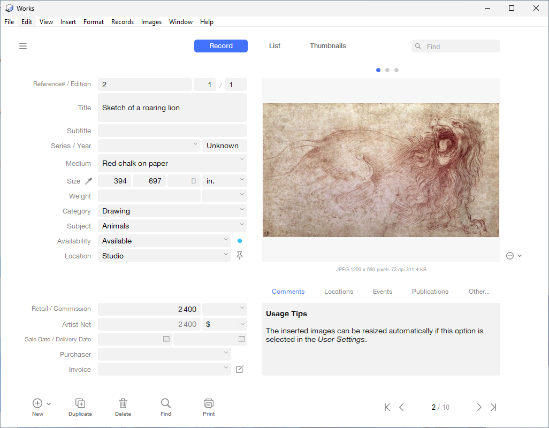
Task: Click the blue Availability status dot
Action: pos(239,241)
